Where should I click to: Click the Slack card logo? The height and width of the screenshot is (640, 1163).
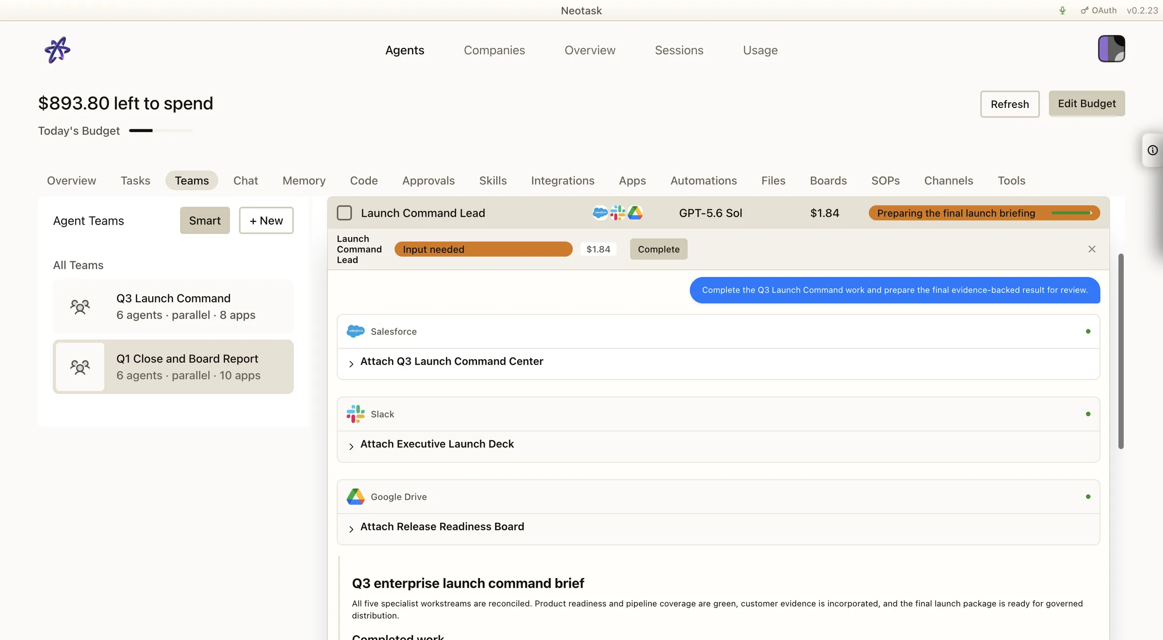[355, 414]
